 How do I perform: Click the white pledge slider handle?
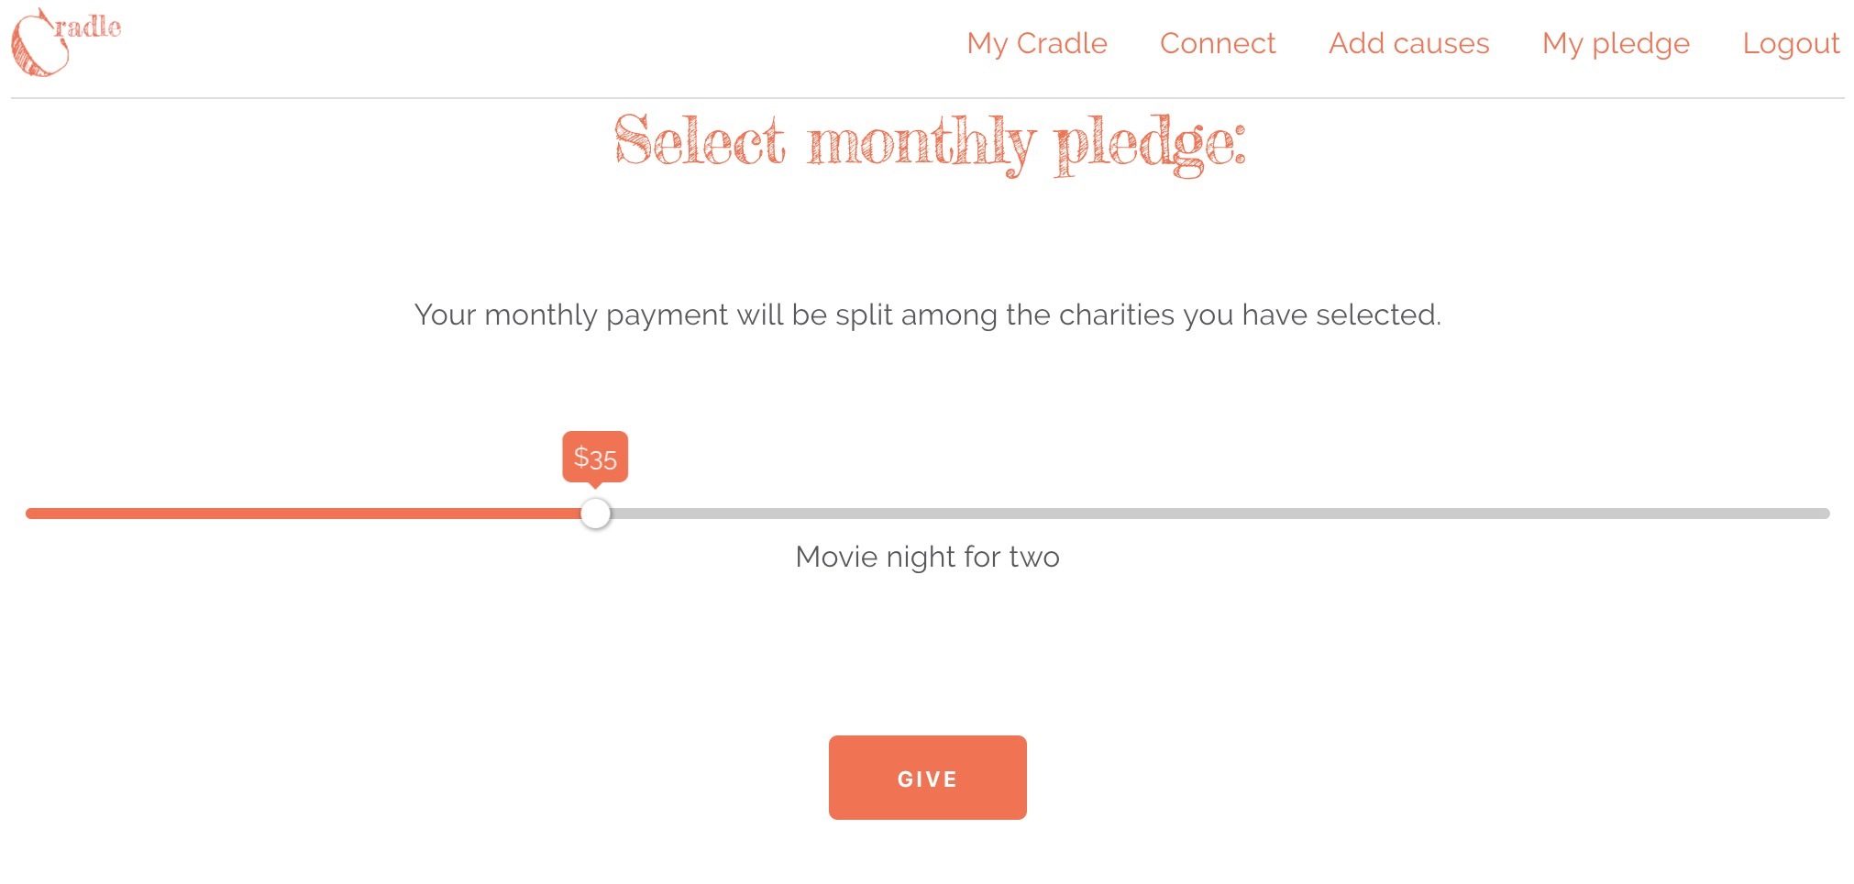point(595,514)
